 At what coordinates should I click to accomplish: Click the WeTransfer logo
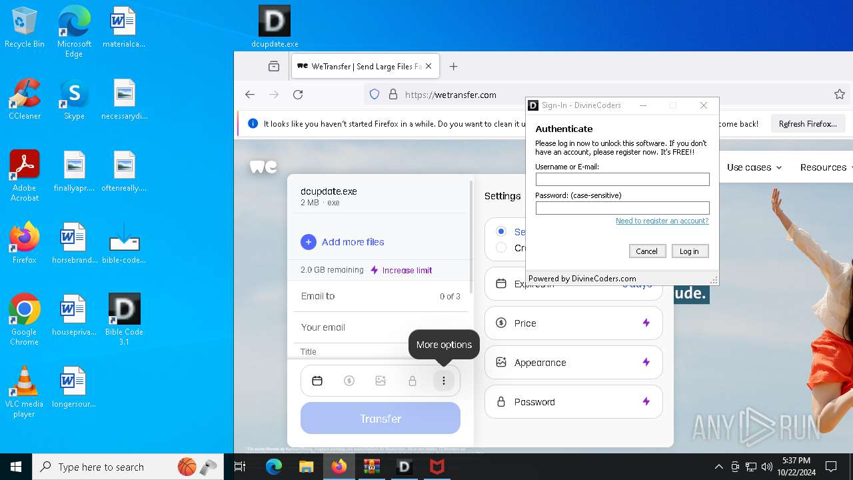pyautogui.click(x=263, y=167)
